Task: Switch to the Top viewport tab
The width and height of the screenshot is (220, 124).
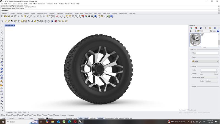Action: (15, 112)
